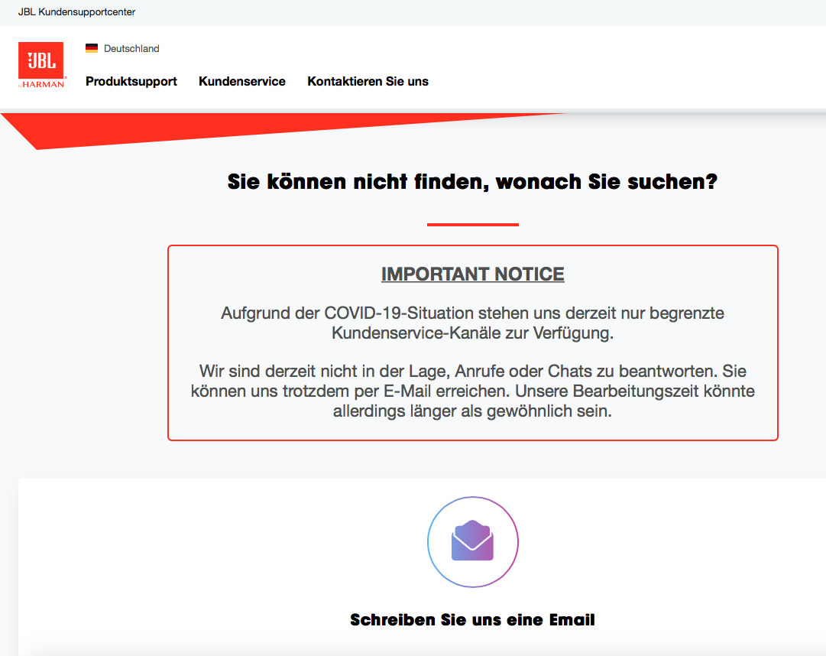The height and width of the screenshot is (656, 826).
Task: Click the Schreiben Sie uns eine Email link
Action: 472,620
